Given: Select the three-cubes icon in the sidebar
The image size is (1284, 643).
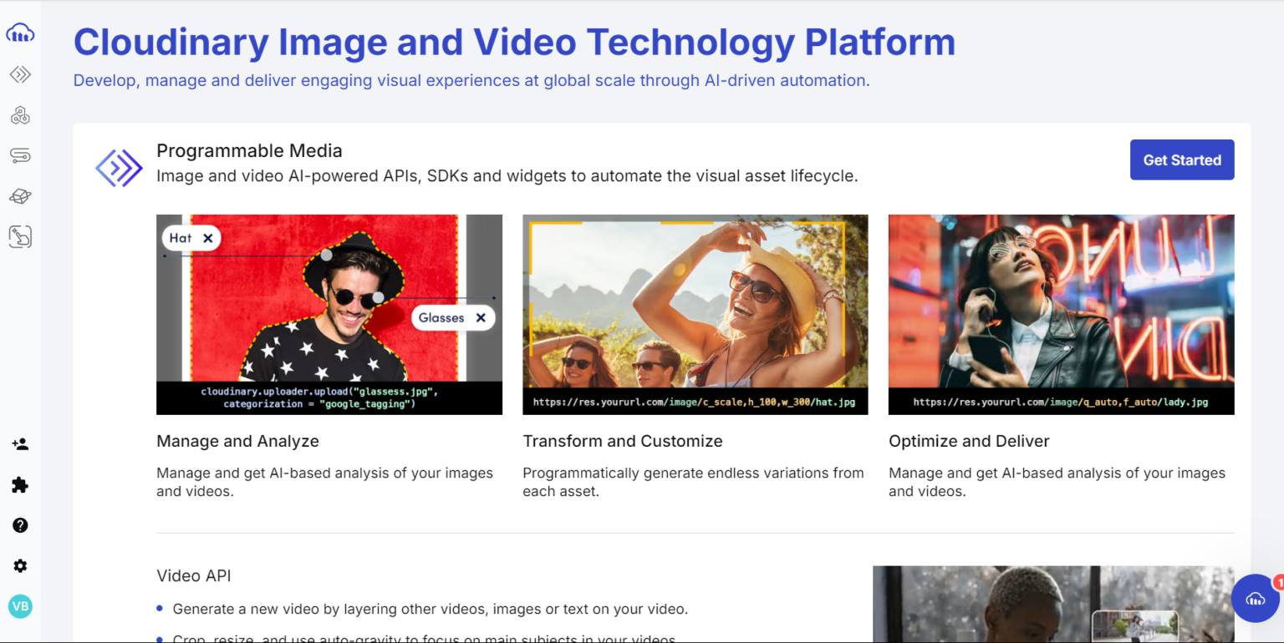Looking at the screenshot, I should point(20,115).
